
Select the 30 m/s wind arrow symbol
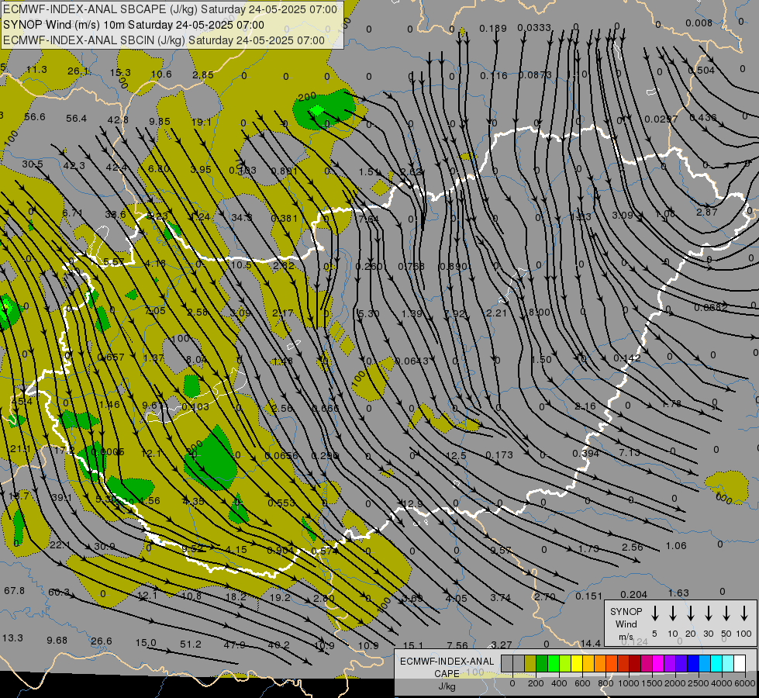pyautogui.click(x=708, y=613)
